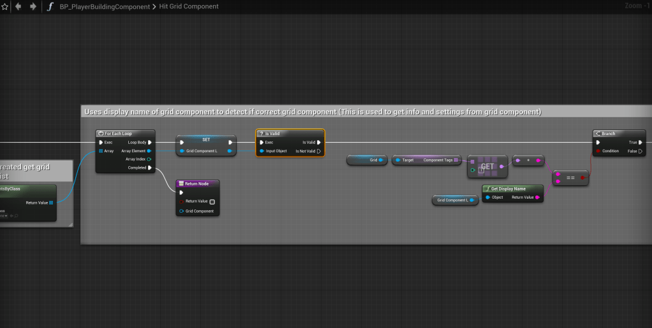Click the Completed exec output pin
652x328 pixels.
pyautogui.click(x=150, y=168)
